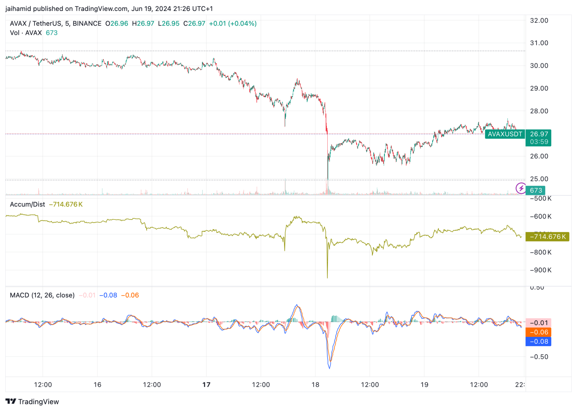577x411 pixels.
Task: Click the 16 date label on time axis
Action: 97,385
